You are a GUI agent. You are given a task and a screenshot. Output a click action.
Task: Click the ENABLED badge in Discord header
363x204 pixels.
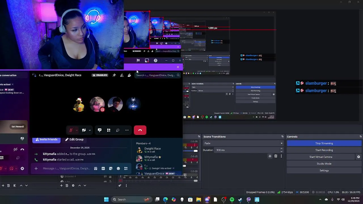[x=100, y=75]
